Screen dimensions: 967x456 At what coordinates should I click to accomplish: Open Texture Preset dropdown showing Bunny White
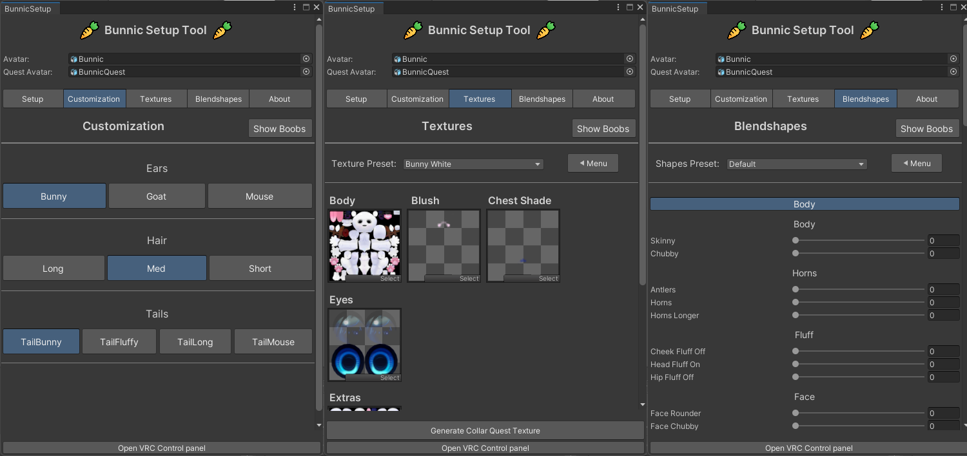pos(473,164)
